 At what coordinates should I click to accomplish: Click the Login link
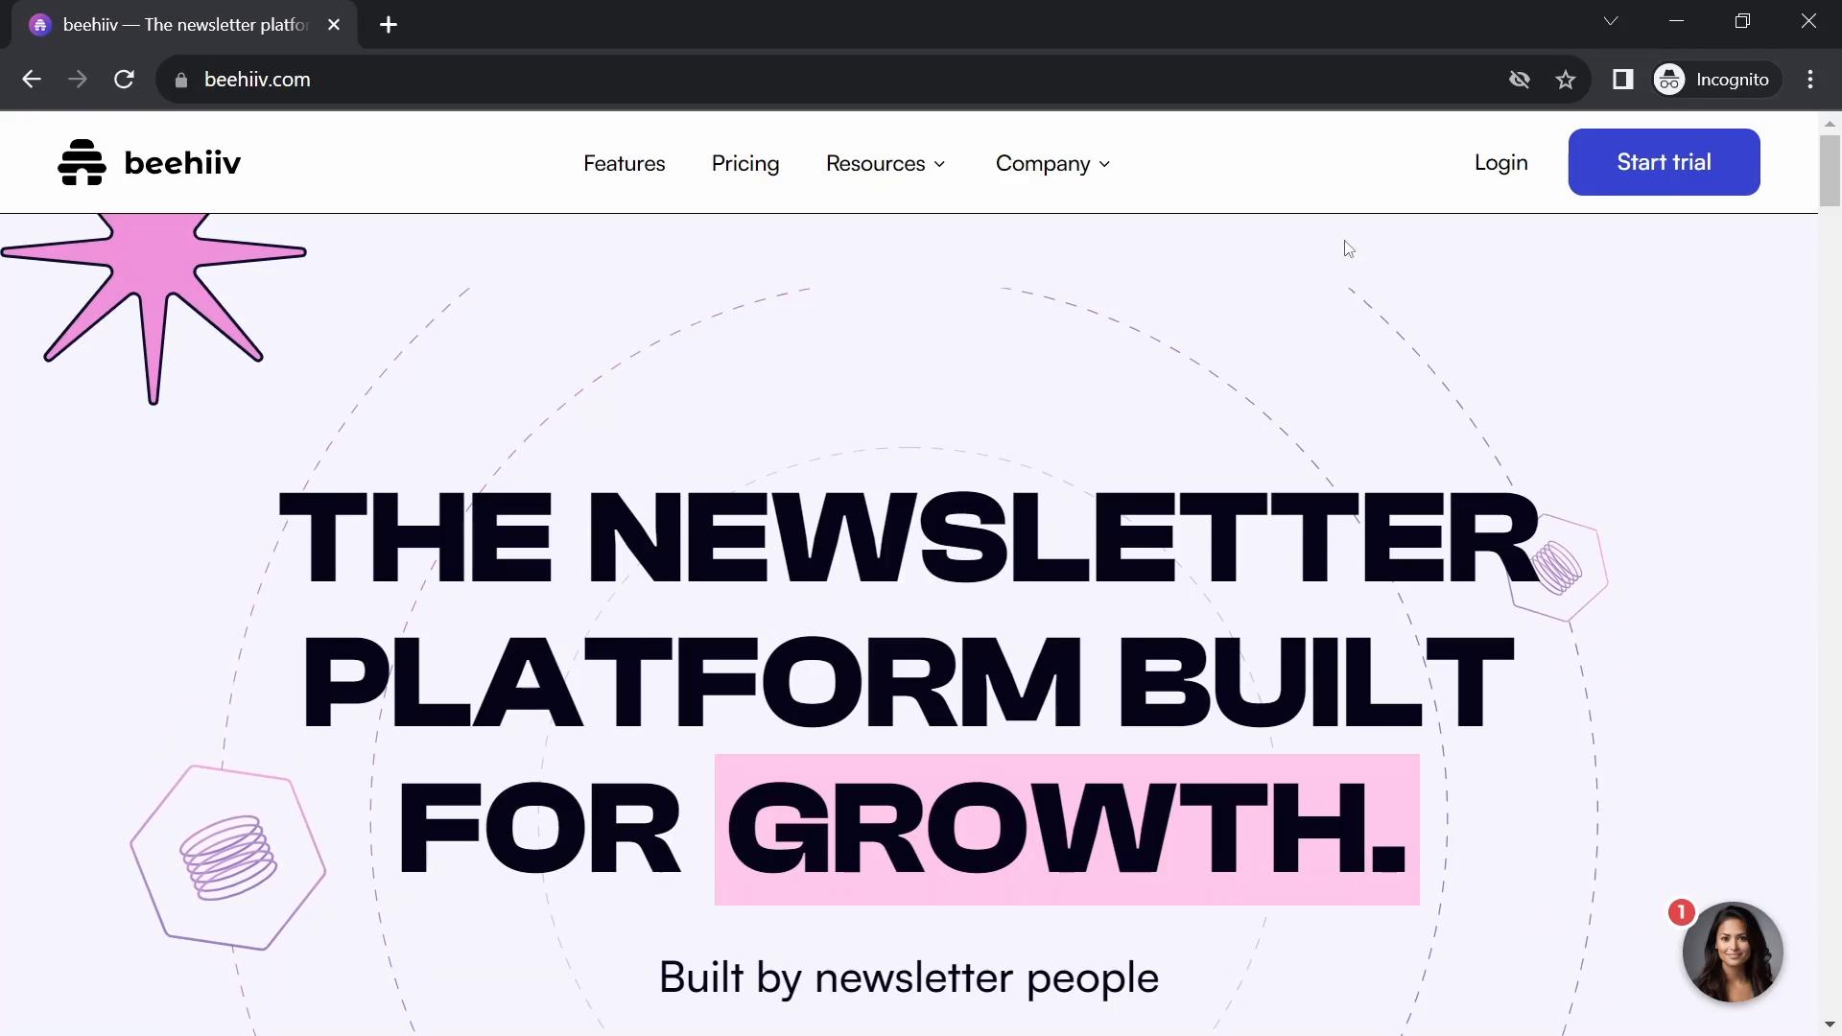click(1500, 162)
